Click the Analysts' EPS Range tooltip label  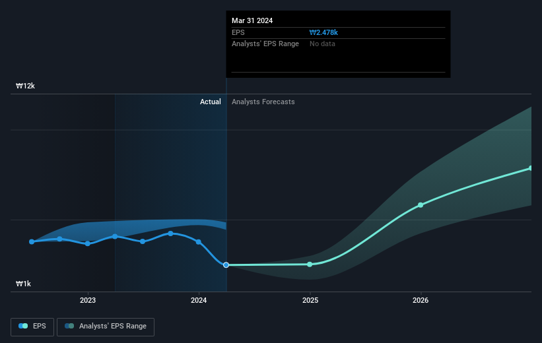tap(265, 44)
